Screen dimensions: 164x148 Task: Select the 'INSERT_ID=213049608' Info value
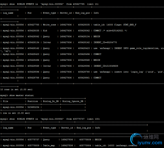pos(106,66)
